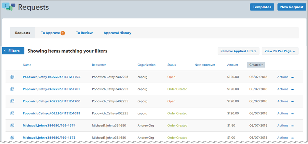Click the Open status of request 11312-1702

point(171,77)
